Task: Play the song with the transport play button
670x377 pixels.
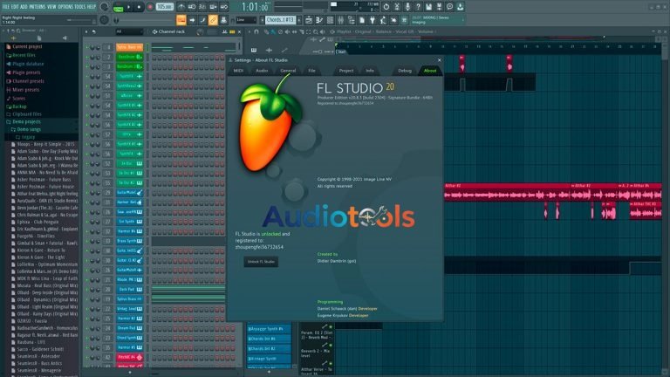Action: point(128,7)
